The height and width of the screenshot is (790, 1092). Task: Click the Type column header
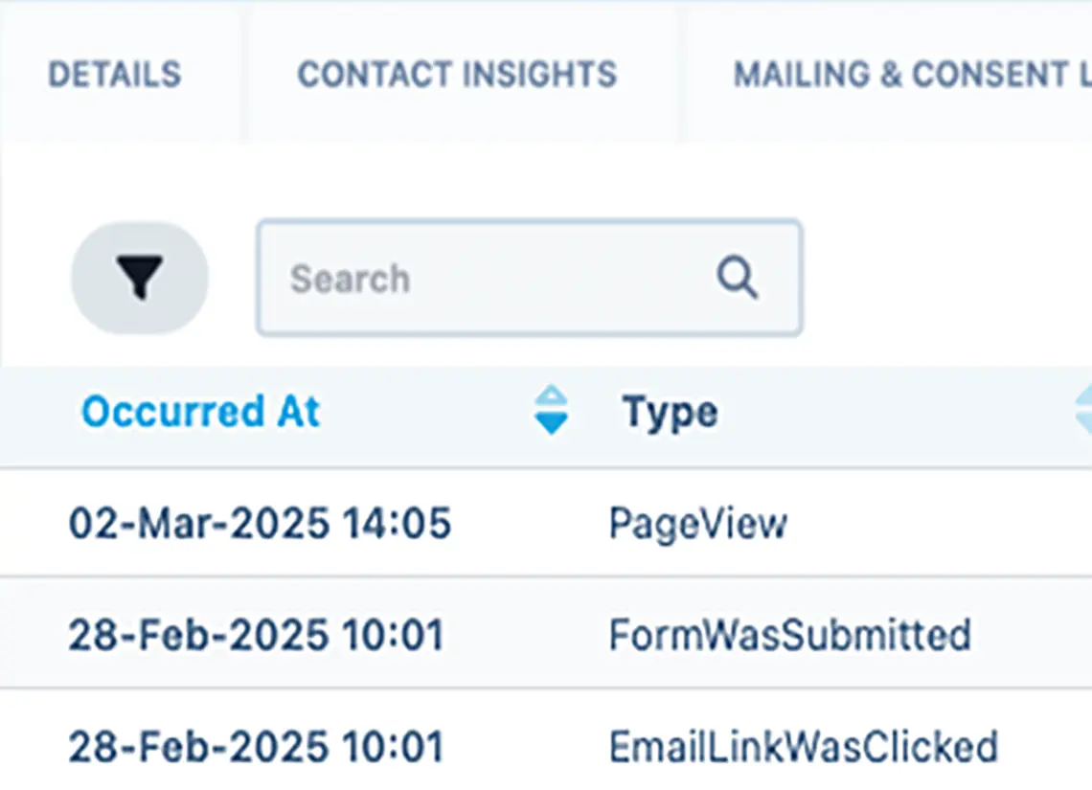tap(670, 413)
